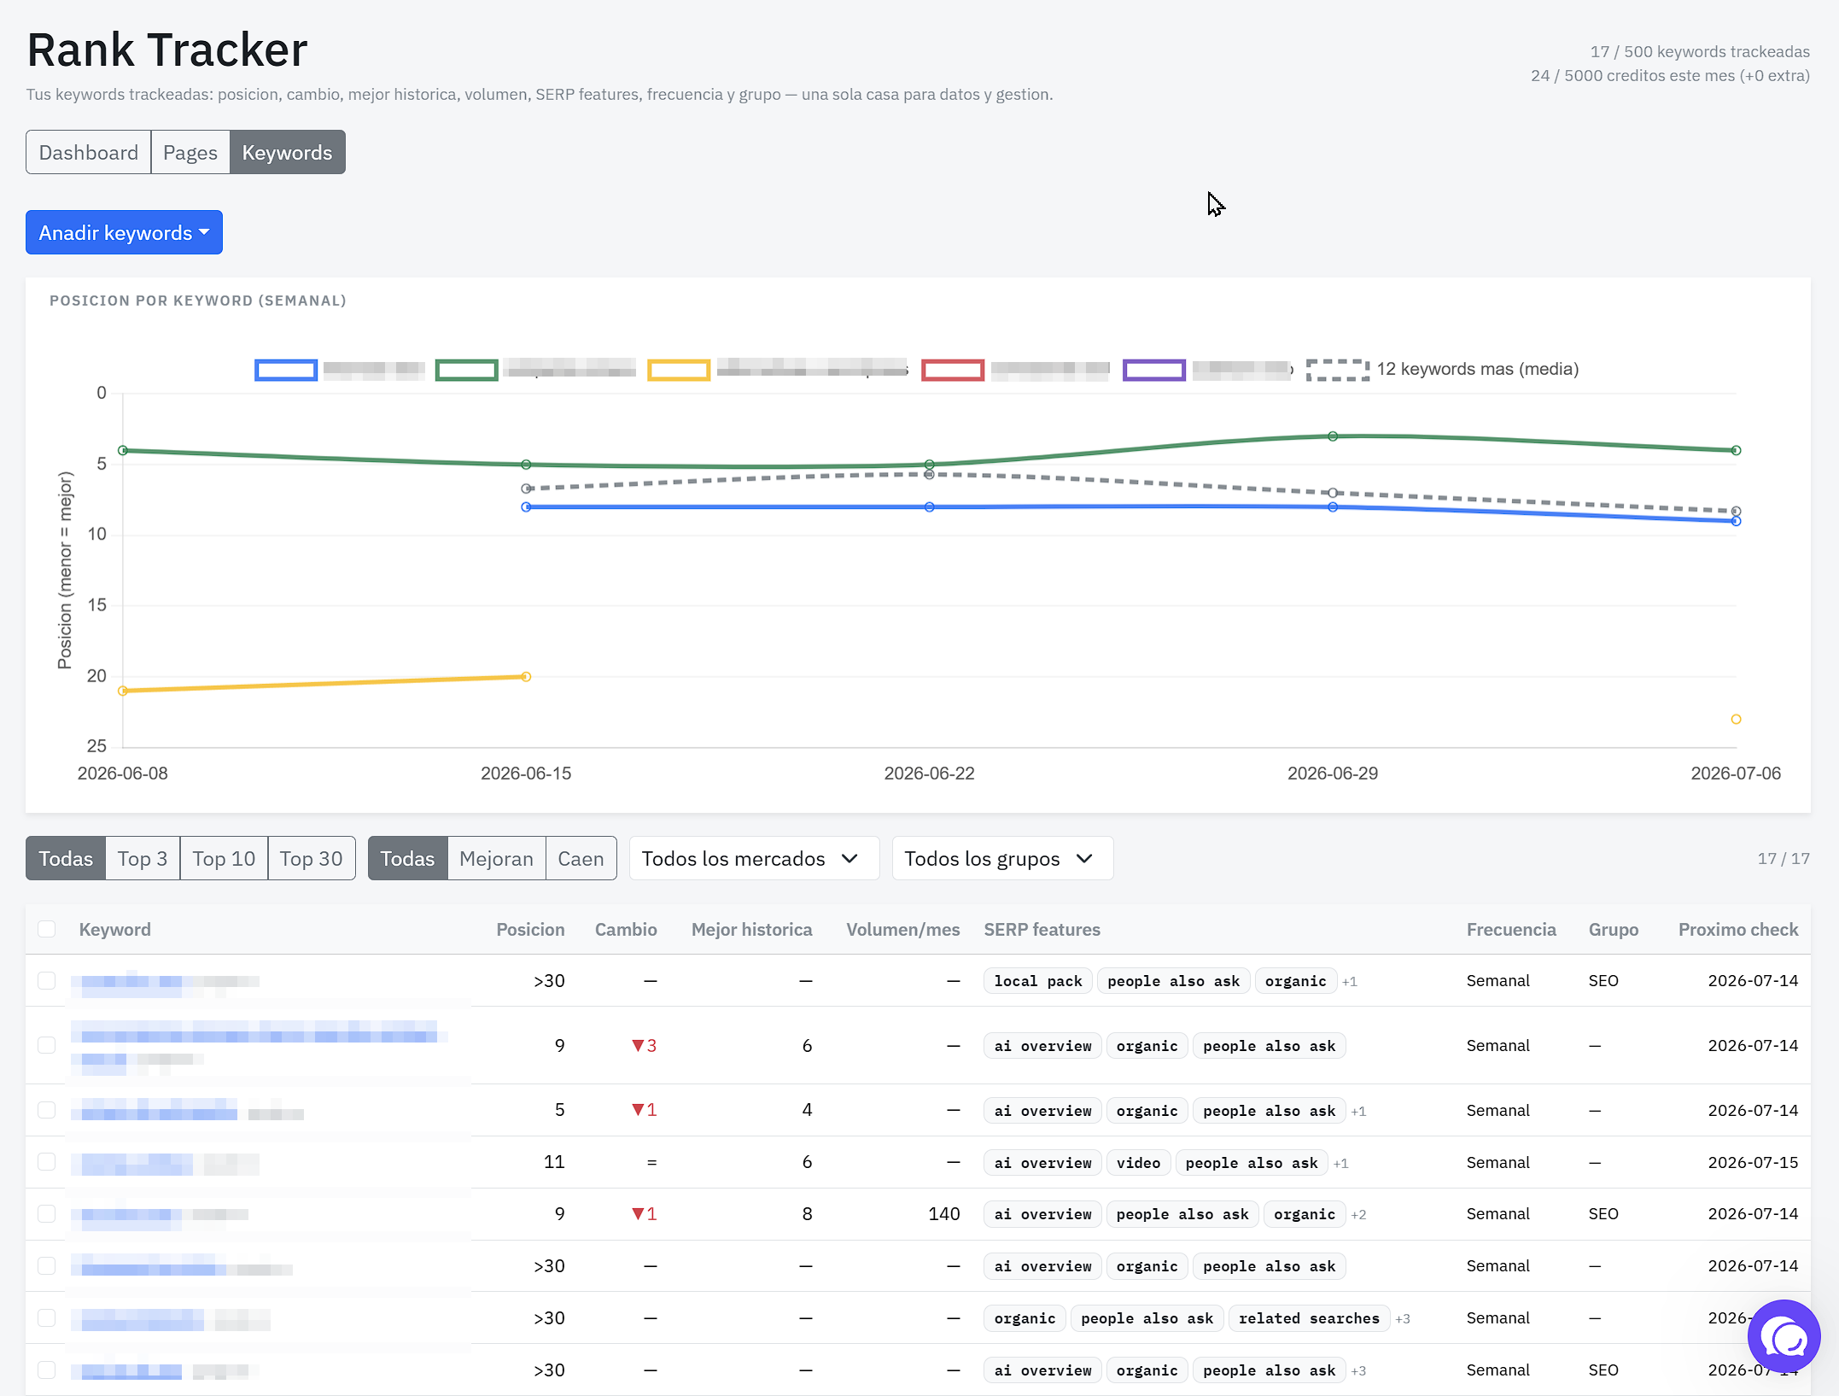Open the two-line blurred keyword link
Image resolution: width=1839 pixels, height=1396 pixels.
(260, 1046)
